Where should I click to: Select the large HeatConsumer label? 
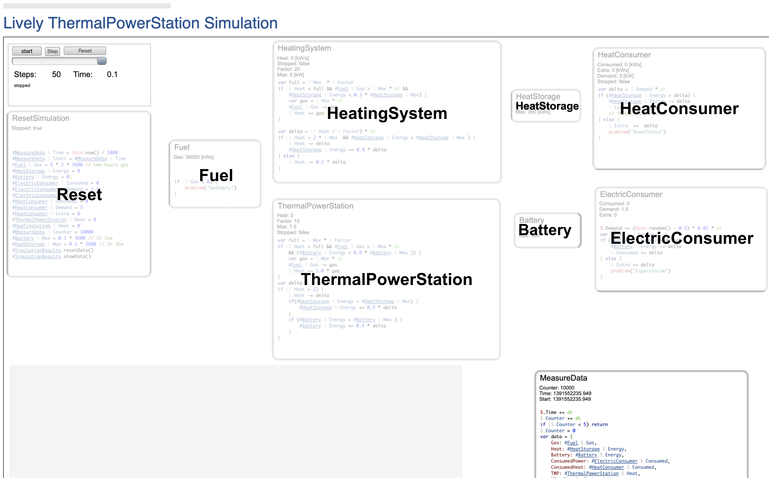(x=679, y=109)
